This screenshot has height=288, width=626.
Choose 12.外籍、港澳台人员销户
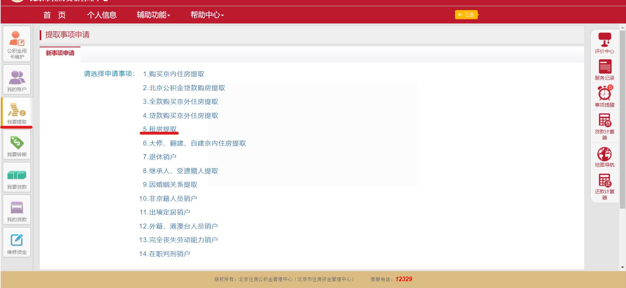(178, 226)
